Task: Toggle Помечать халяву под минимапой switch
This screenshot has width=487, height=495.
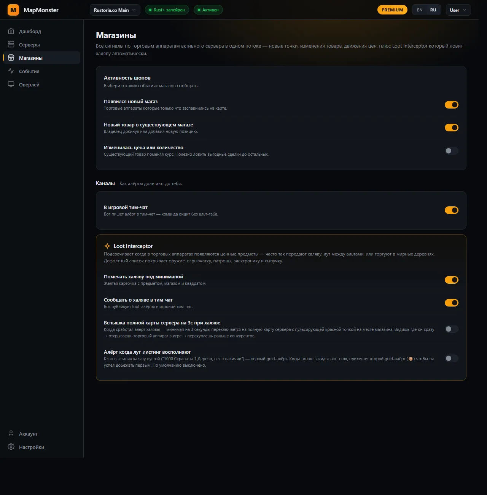Action: pos(452,280)
